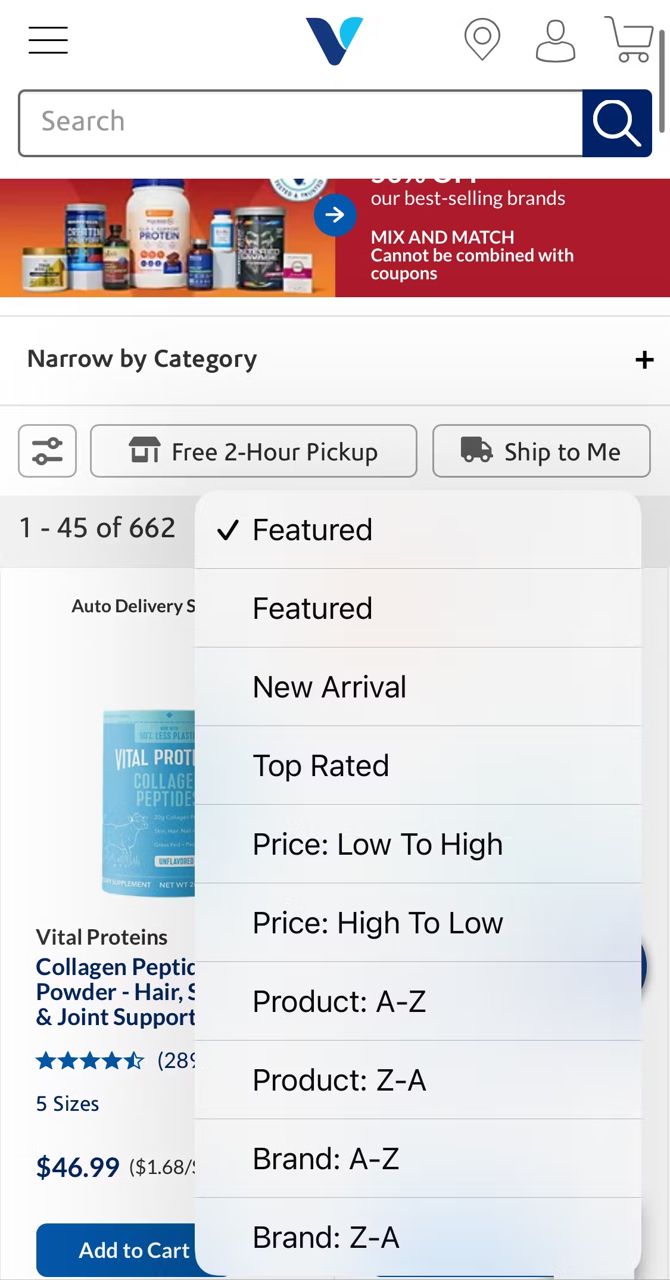Sort by Top Rated
Screen dimensions: 670x1280
(x=320, y=765)
